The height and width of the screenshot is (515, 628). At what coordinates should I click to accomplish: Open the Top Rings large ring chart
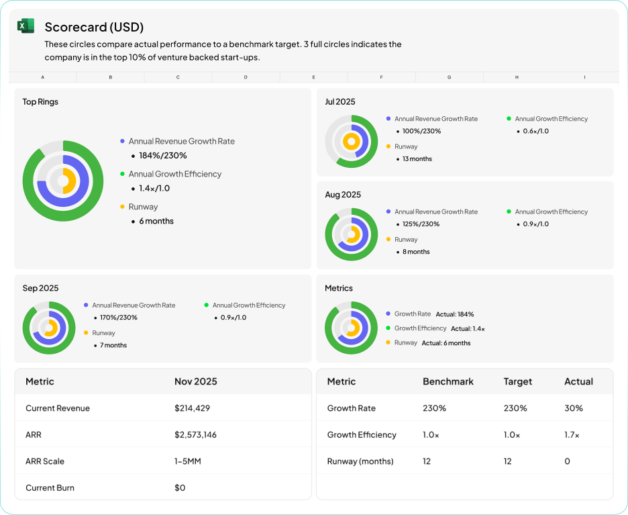(x=63, y=181)
